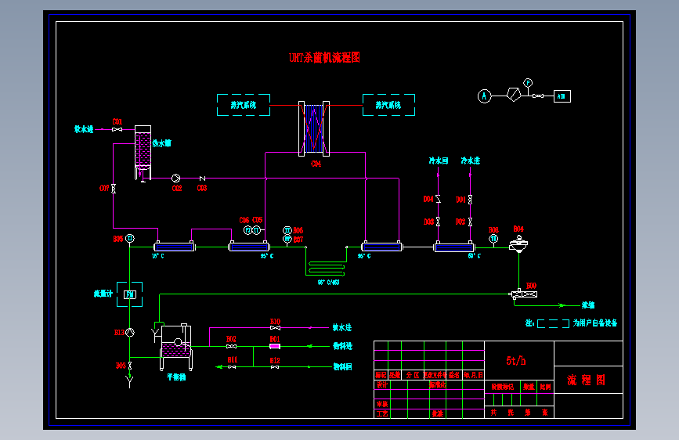Select the B06 gauge circle
The image size is (679, 440).
pos(287,230)
